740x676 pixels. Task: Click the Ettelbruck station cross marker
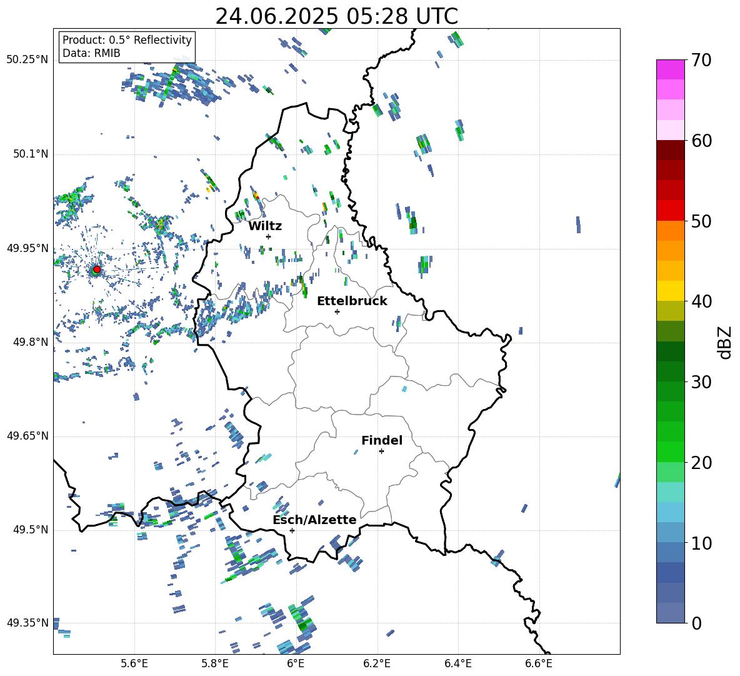point(337,311)
